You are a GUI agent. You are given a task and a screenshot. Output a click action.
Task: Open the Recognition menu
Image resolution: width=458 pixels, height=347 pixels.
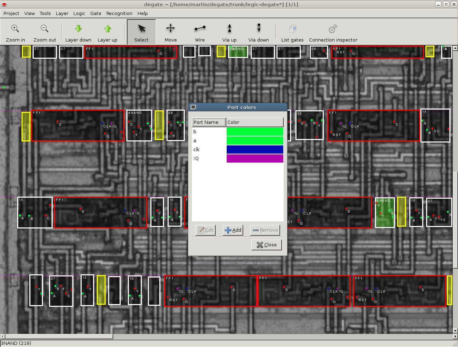click(119, 13)
